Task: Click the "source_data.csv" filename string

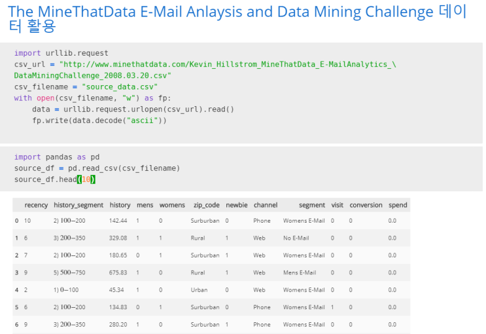Action: tap(120, 86)
